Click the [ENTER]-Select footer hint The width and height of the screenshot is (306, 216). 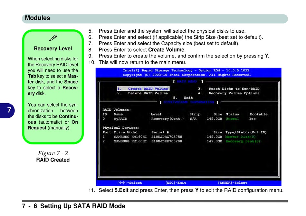coord(233,183)
